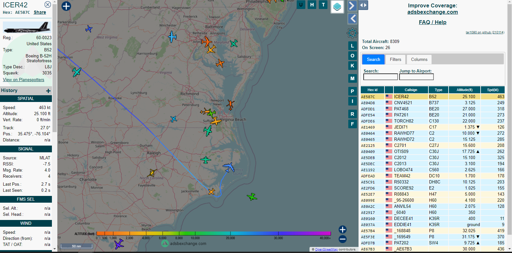This screenshot has height=253, width=512.
Task: Click the aircraft table scrollbar down arrow
Action: point(509,249)
